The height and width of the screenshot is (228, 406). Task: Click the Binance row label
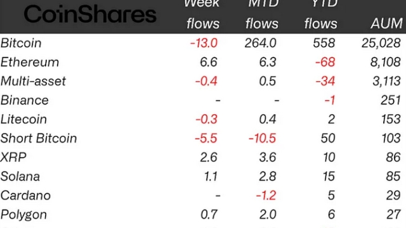click(24, 100)
